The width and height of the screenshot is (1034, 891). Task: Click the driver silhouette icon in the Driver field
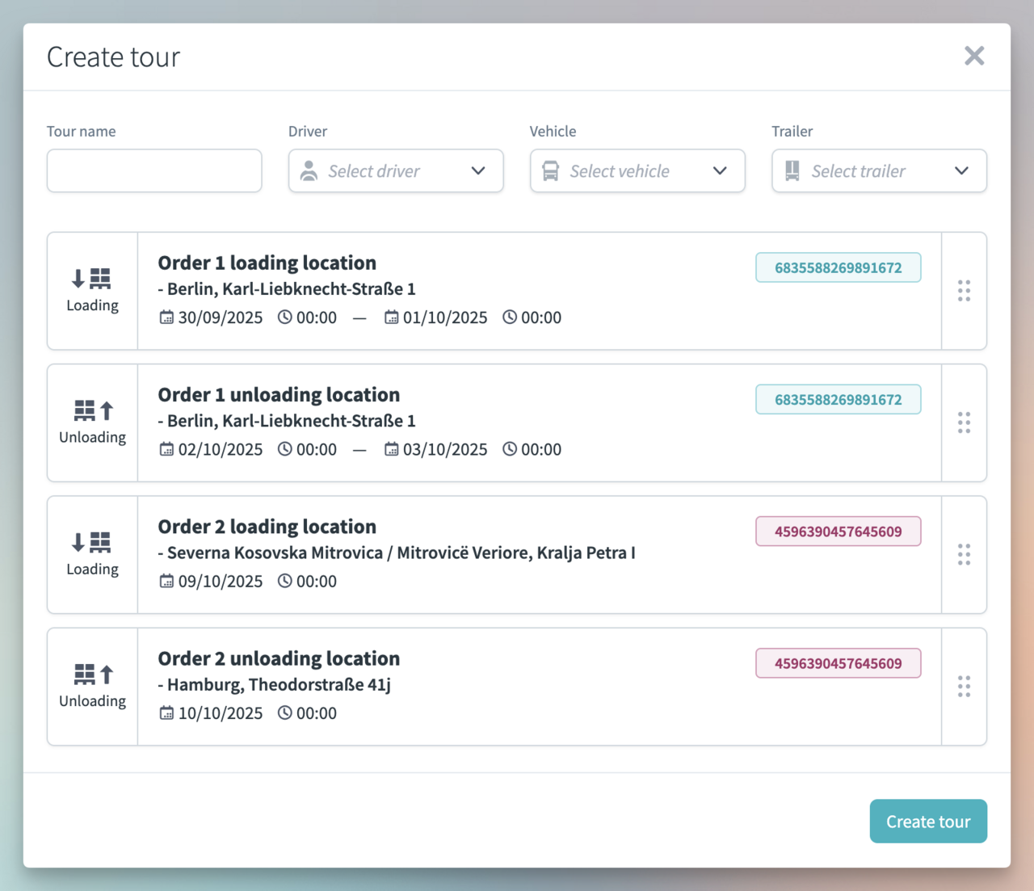point(309,170)
